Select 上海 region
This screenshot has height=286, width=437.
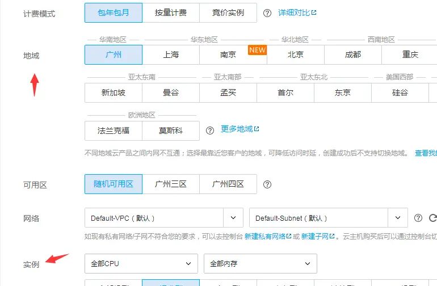pyautogui.click(x=171, y=55)
